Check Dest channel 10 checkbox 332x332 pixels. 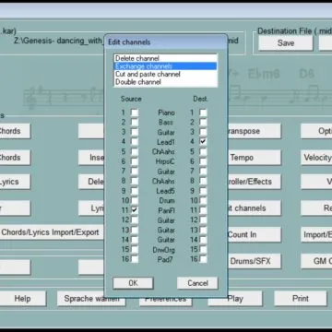[x=203, y=200]
